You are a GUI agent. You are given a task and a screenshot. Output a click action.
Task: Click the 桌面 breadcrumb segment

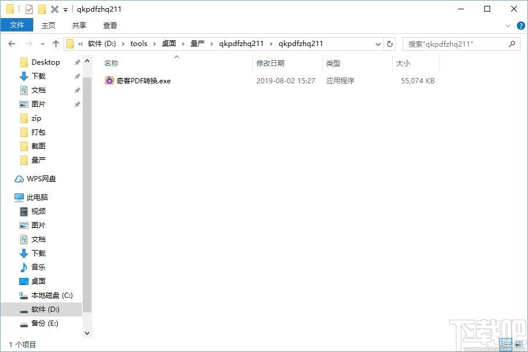pos(168,44)
